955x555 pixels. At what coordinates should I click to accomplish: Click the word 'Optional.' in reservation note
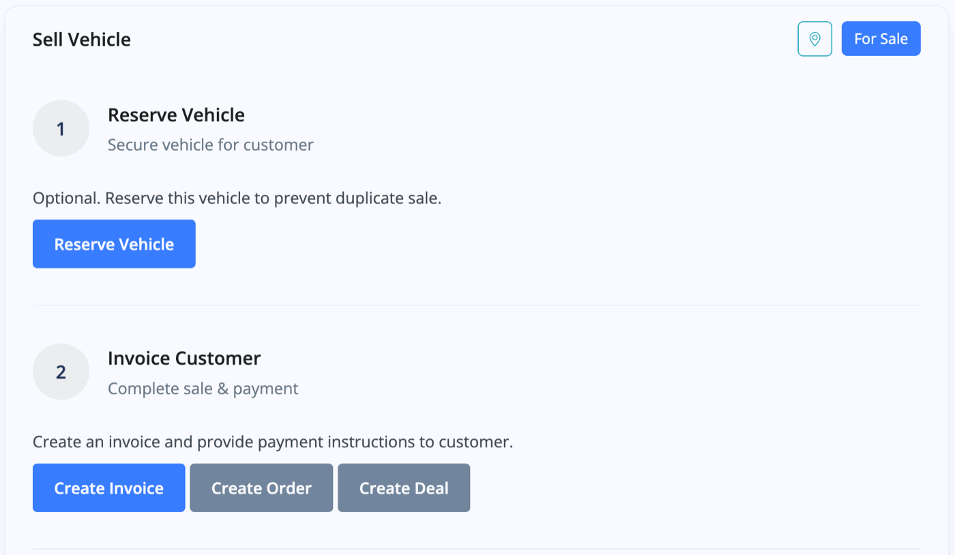point(67,199)
